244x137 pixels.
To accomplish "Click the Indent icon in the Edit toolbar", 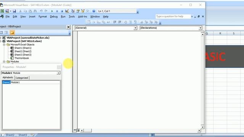I will coord(115,22).
